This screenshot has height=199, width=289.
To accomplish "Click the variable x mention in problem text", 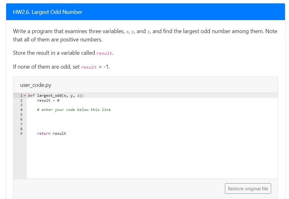I will (x=127, y=31).
